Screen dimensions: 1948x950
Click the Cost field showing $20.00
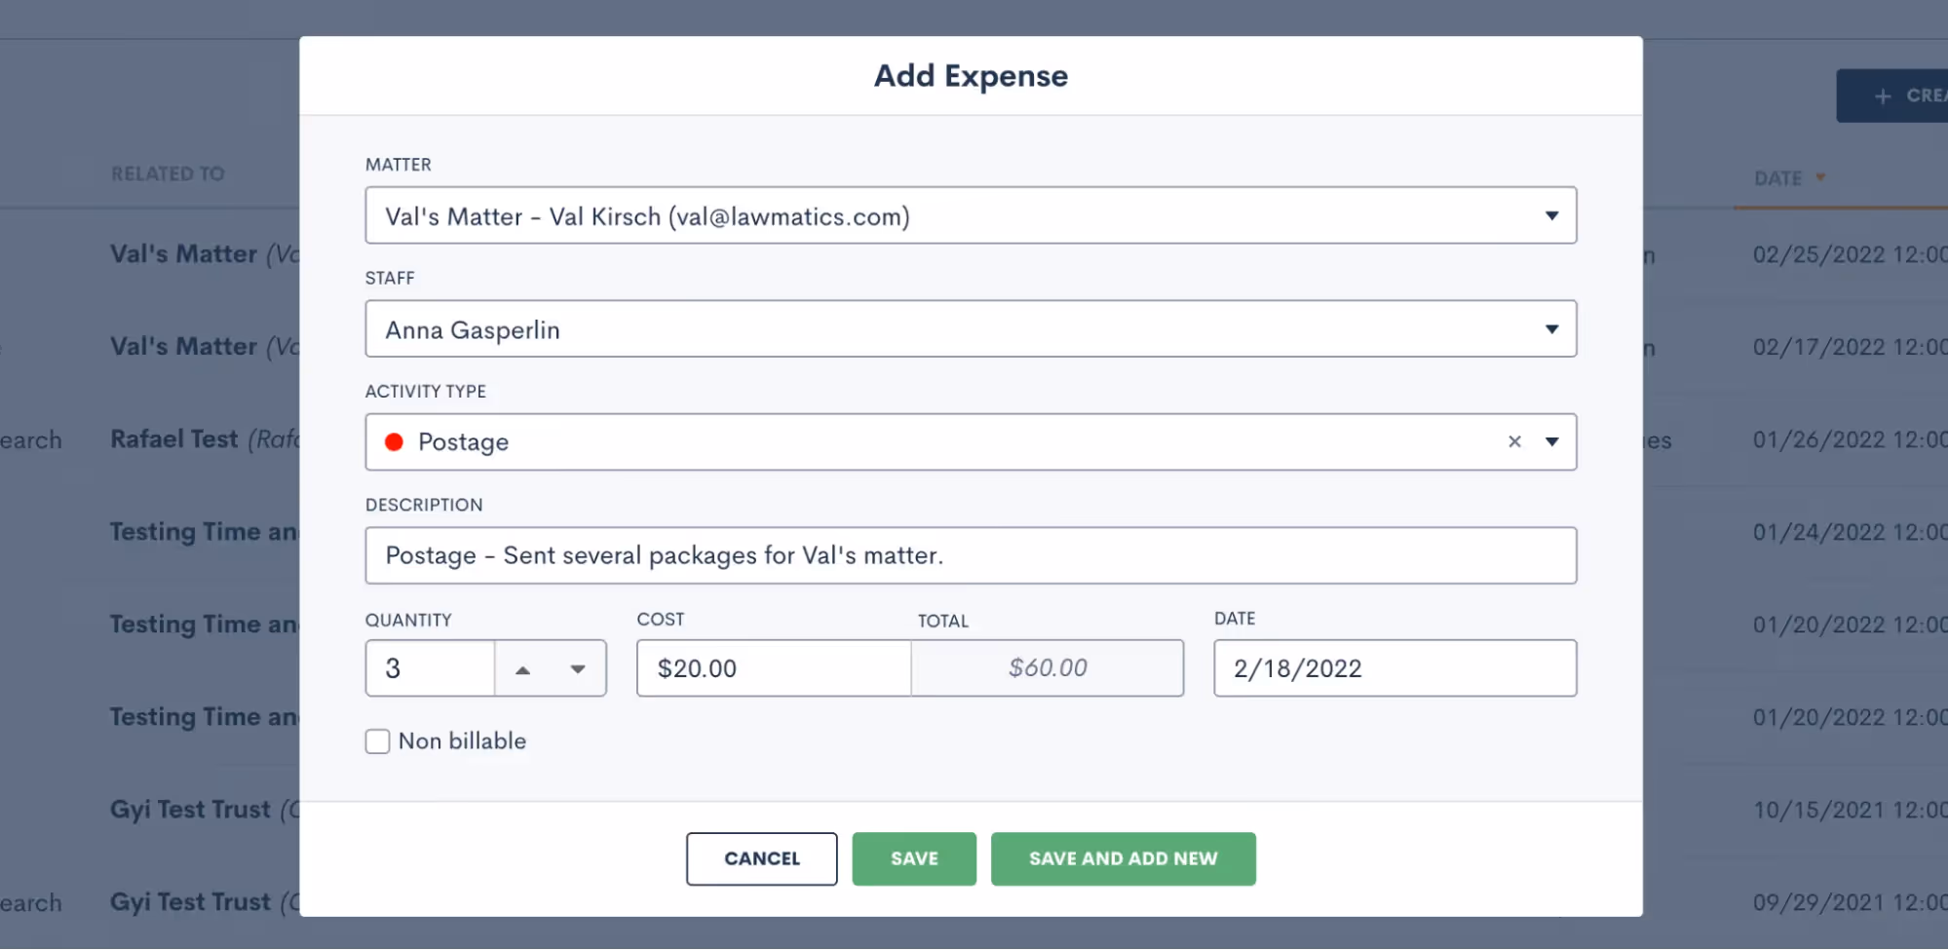tap(773, 668)
